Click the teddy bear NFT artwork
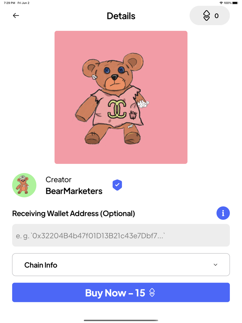Screen dimensions: 242x323 pyautogui.click(x=121, y=97)
